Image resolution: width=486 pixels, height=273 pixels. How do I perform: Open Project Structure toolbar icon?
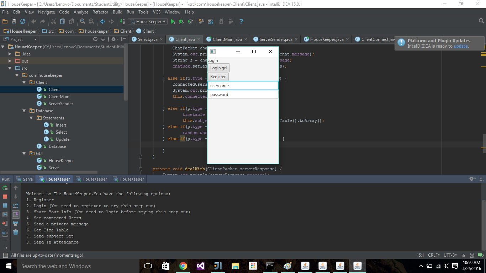point(210,22)
